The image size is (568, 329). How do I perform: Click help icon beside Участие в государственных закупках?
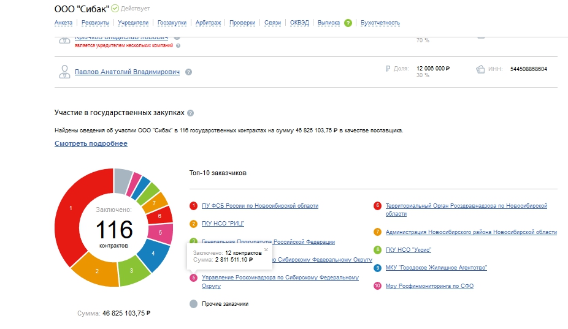(191, 113)
